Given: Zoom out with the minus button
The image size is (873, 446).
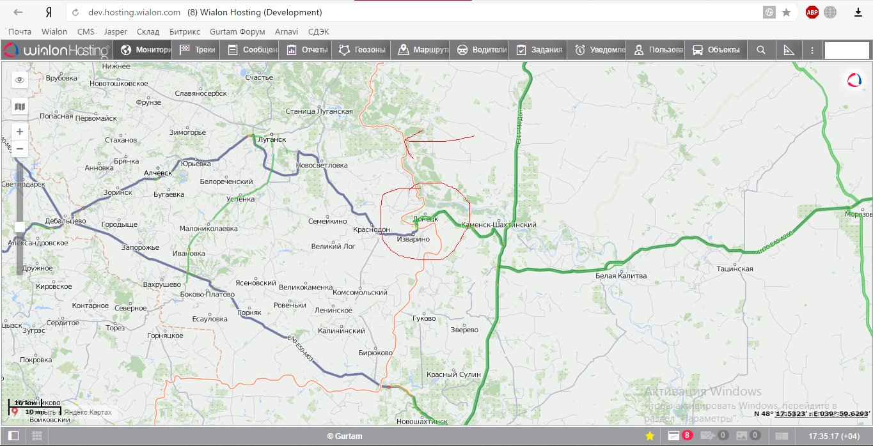Looking at the screenshot, I should coord(20,149).
